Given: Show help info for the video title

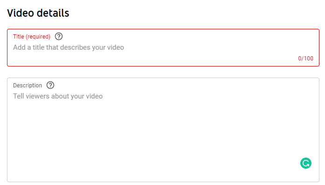Looking at the screenshot, I should (x=59, y=36).
